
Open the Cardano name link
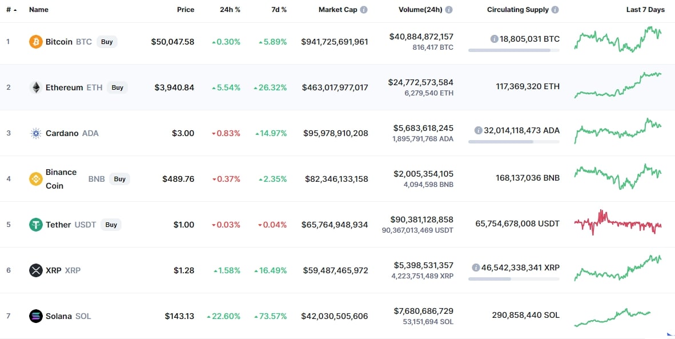(x=62, y=133)
